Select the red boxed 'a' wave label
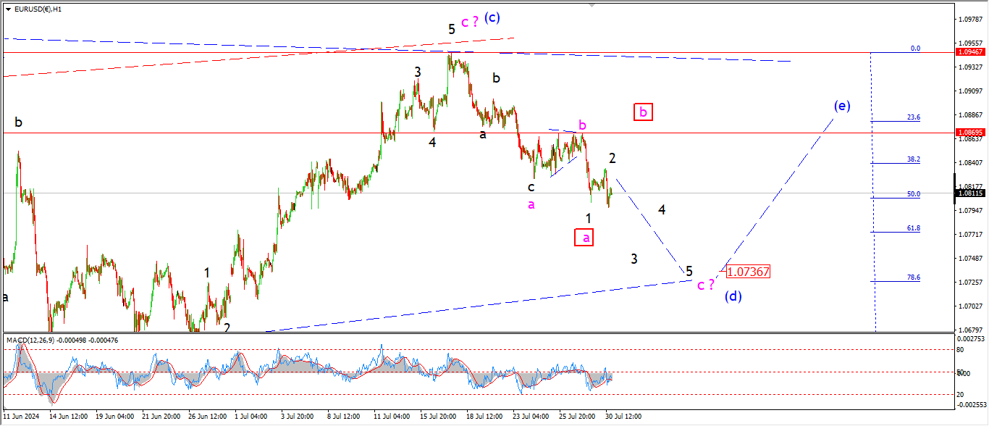The width and height of the screenshot is (989, 426). point(585,237)
